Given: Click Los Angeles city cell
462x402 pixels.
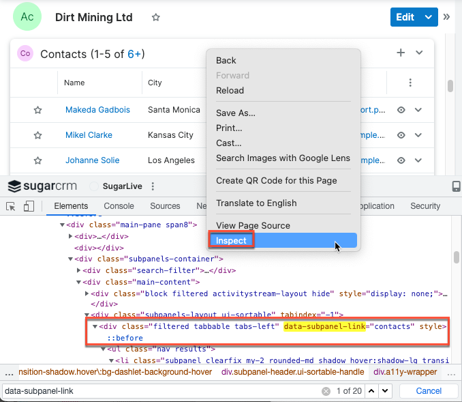Looking at the screenshot, I should (171, 160).
